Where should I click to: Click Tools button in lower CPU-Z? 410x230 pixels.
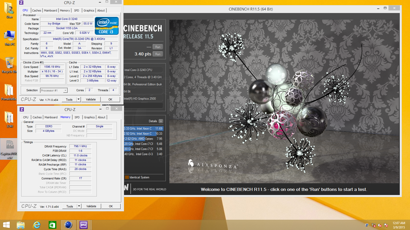tap(70, 206)
